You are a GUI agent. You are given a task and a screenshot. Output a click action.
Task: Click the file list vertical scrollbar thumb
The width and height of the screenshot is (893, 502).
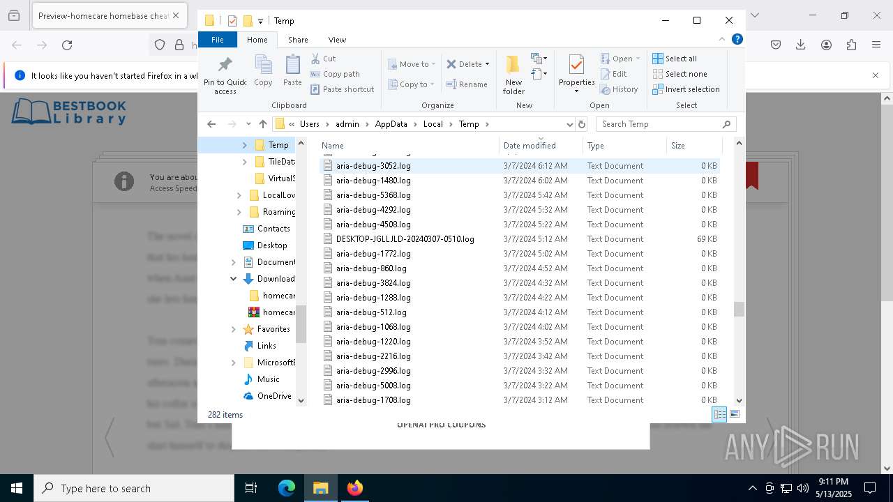(739, 309)
